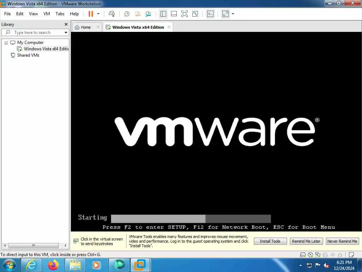The height and width of the screenshot is (272, 362).
Task: Toggle the thumbnail bar toolbar icon
Action: (174, 14)
